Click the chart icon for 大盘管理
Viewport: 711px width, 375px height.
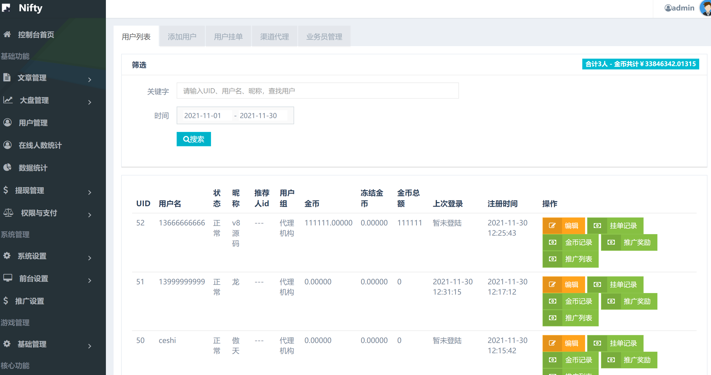coord(8,100)
